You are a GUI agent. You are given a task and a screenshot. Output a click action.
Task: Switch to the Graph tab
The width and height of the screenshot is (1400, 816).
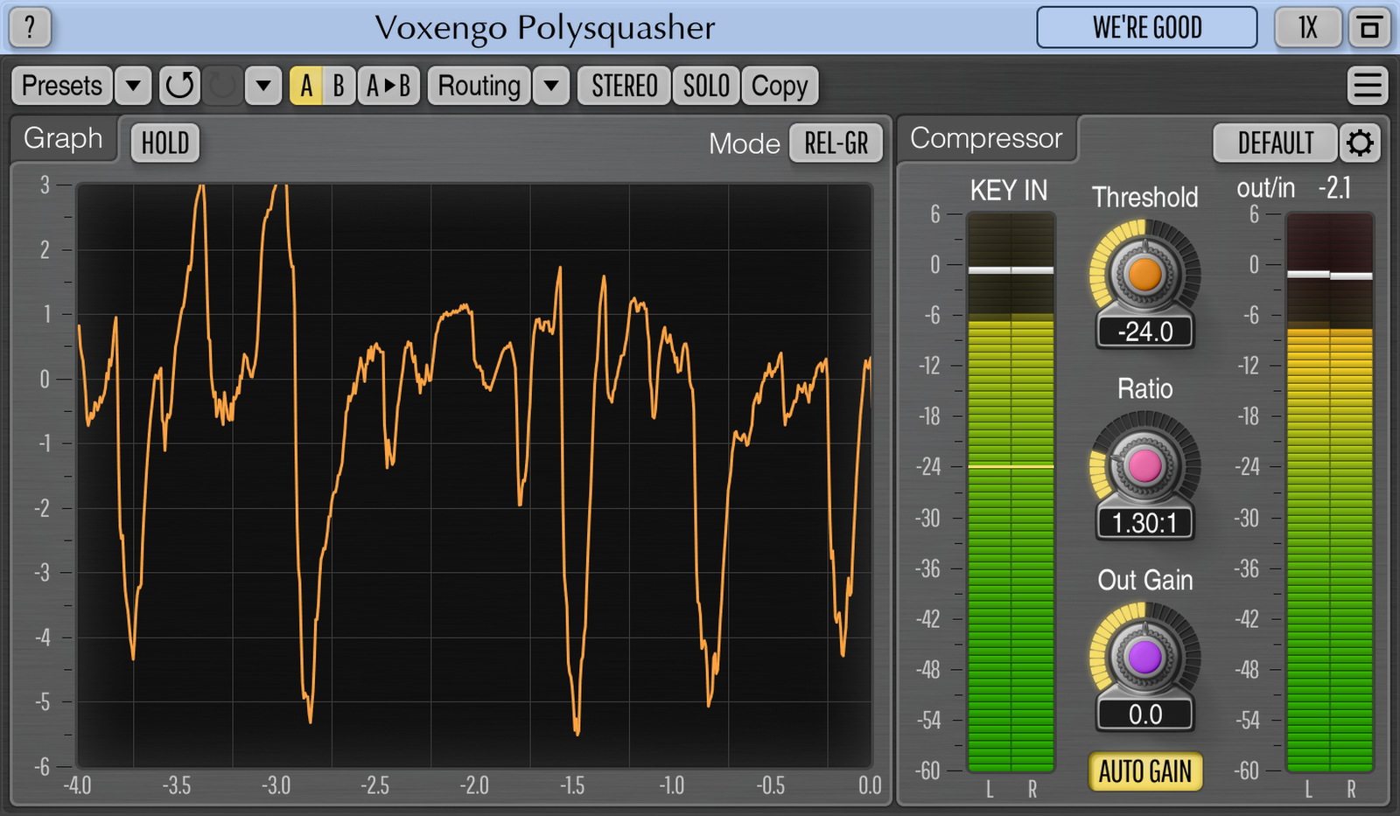coord(62,138)
